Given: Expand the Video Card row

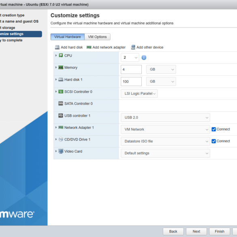Looking at the screenshot, I should (x=56, y=151).
